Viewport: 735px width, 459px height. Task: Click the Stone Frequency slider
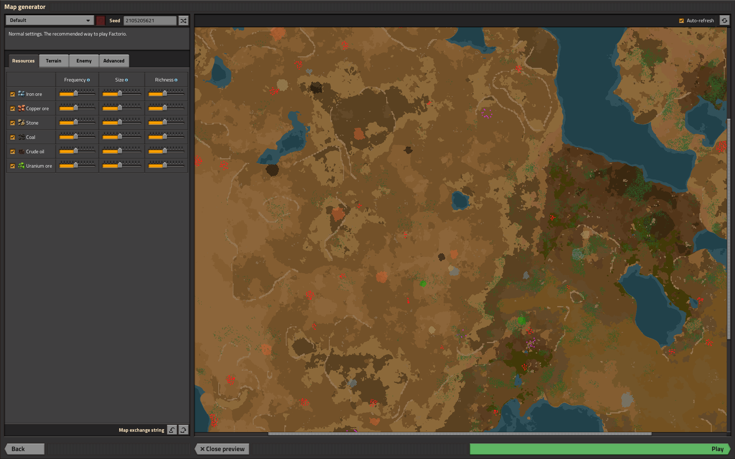click(x=77, y=122)
